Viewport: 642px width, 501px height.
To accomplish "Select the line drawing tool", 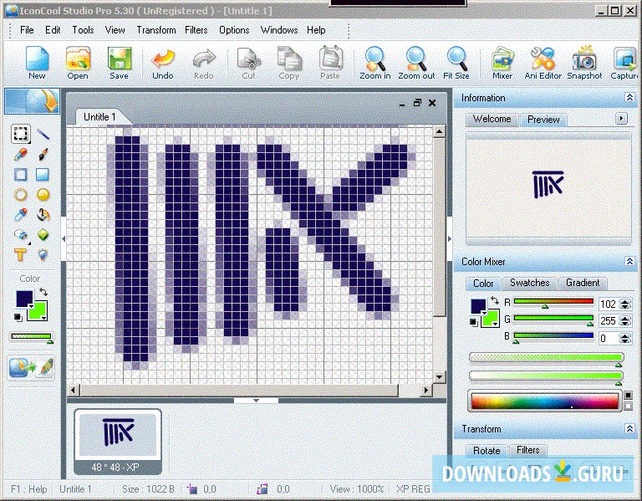I will click(x=43, y=134).
